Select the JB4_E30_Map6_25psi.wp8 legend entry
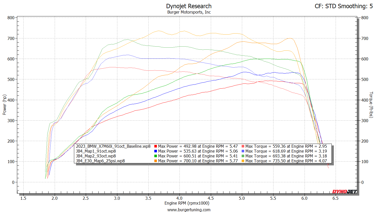Viewport: 378px width, 212px height. point(100,161)
